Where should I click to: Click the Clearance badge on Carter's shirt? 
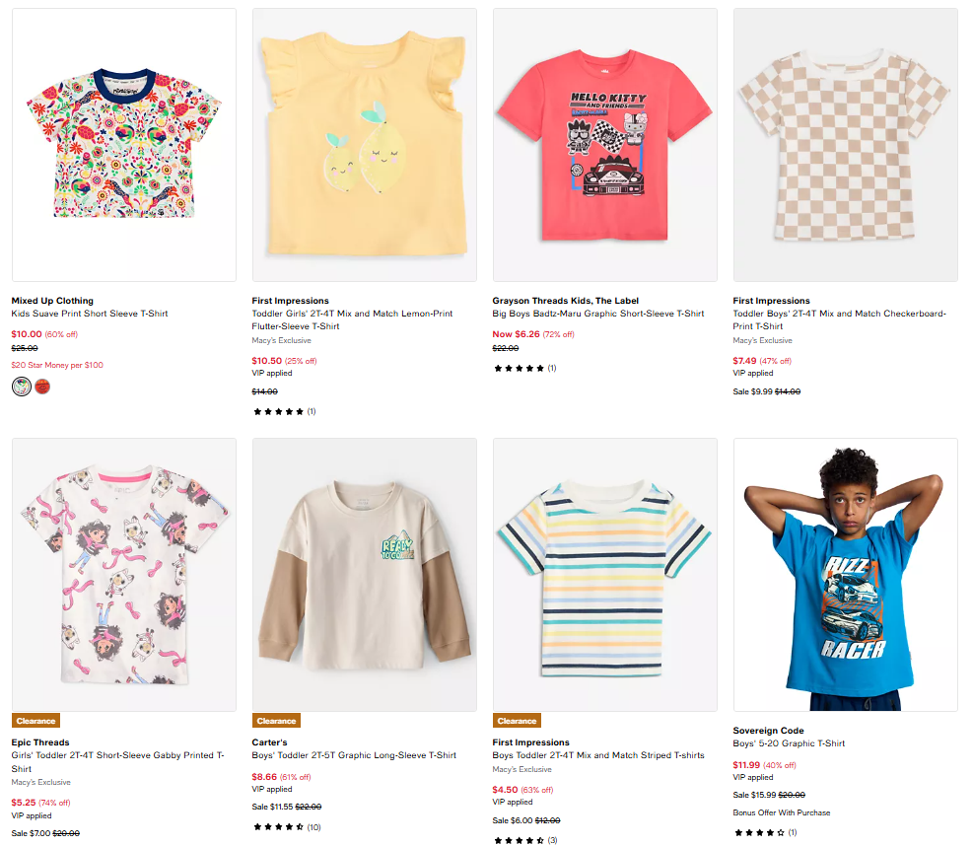pyautogui.click(x=276, y=721)
